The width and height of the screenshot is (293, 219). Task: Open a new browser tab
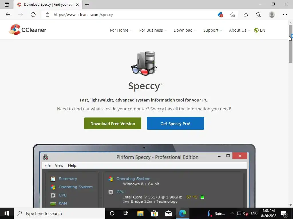(87, 5)
